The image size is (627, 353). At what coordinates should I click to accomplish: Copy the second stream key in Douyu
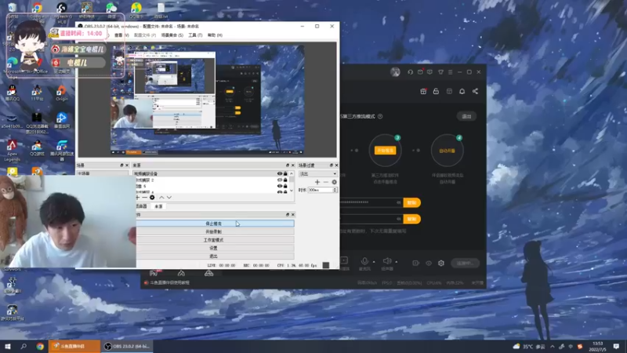pyautogui.click(x=411, y=219)
